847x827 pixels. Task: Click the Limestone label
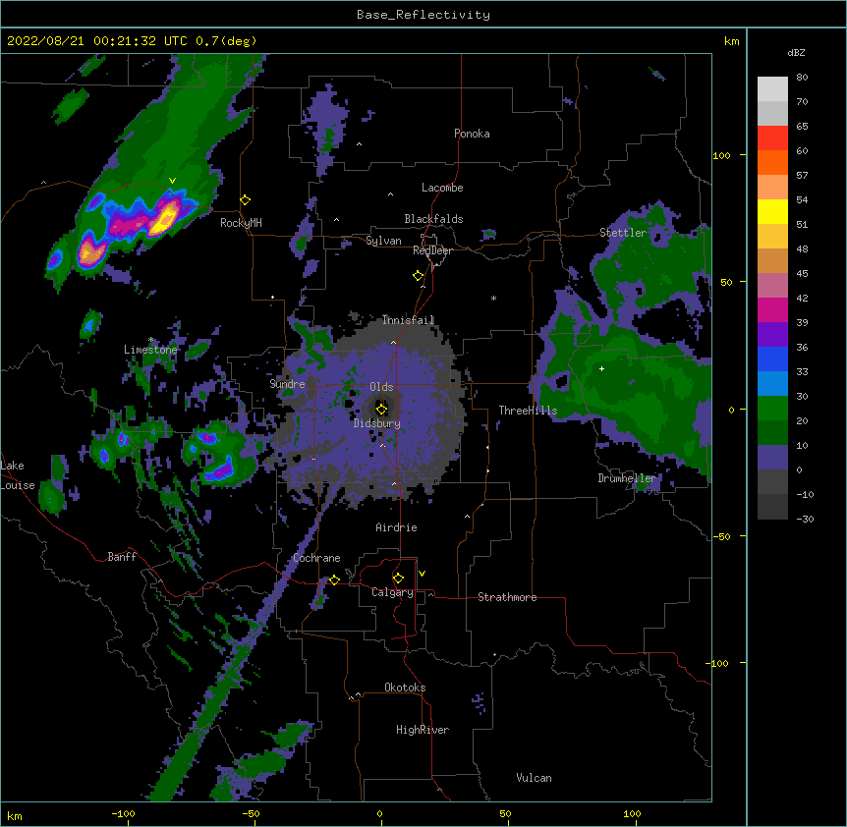(150, 350)
